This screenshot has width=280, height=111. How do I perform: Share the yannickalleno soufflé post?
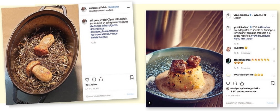coord(242,83)
